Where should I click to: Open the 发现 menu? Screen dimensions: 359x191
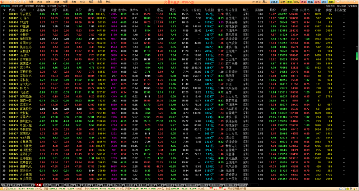[74, 1]
